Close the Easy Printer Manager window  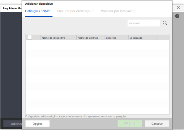tap(178, 7)
